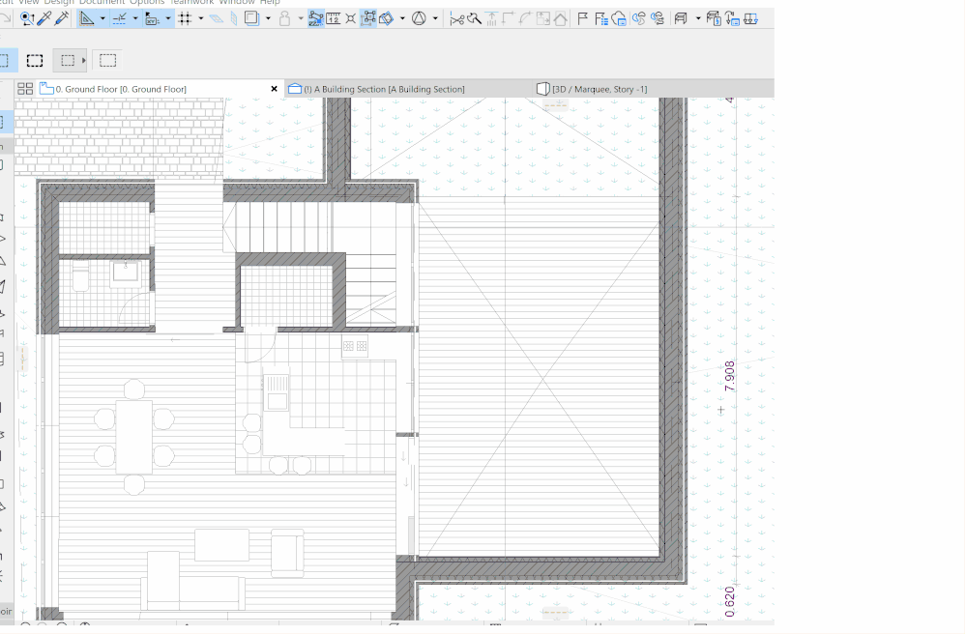Toggle the highlighted selection-nodes icon
This screenshot has width=965, height=634.
click(x=368, y=19)
